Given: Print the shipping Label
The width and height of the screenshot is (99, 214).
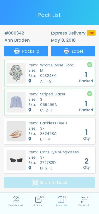Looking at the screenshot, I should [x=73, y=51].
